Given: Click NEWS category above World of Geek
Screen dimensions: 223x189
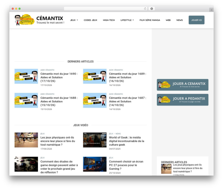Looking at the screenshot, I should tap(118, 134).
